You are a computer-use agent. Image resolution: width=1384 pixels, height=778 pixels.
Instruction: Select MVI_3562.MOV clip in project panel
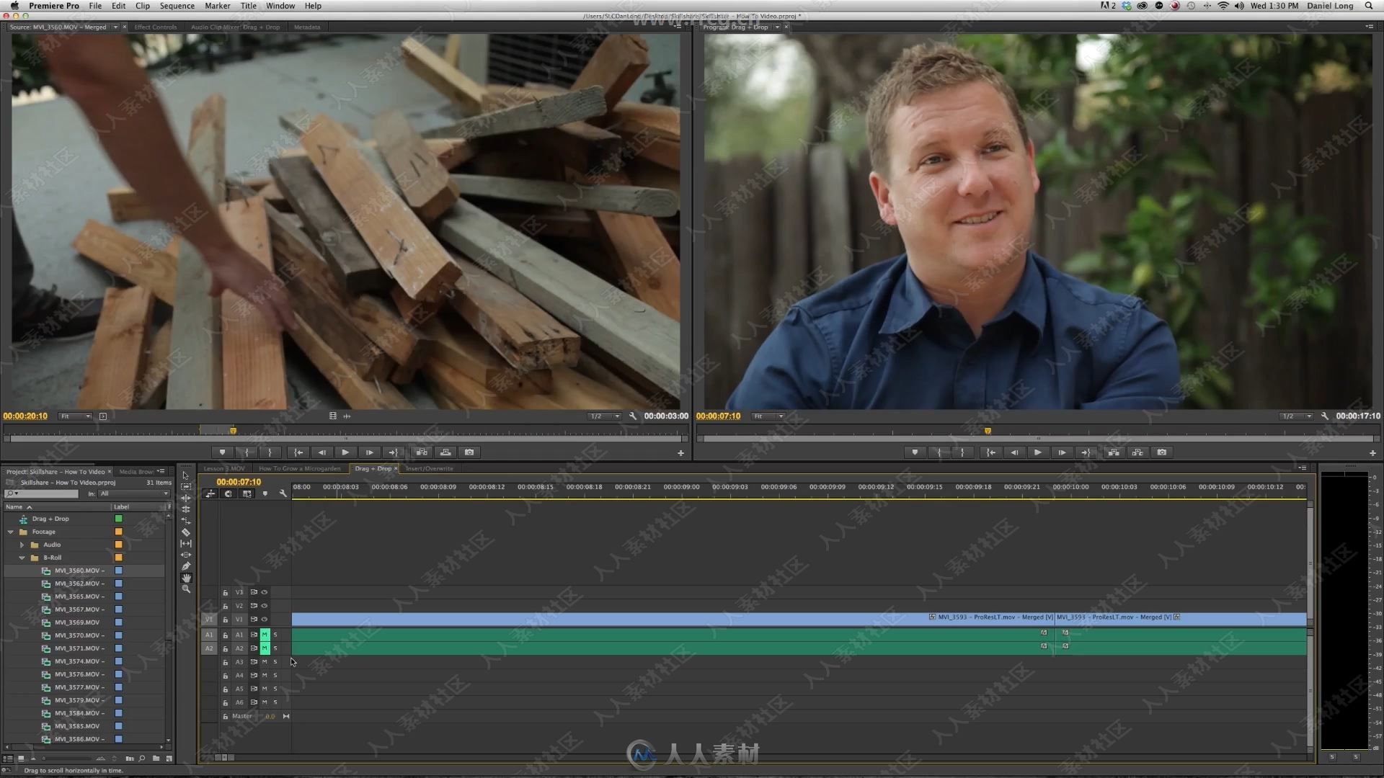pyautogui.click(x=79, y=583)
